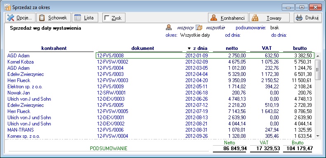Click the vertical scrollbar thumb

click(318, 70)
